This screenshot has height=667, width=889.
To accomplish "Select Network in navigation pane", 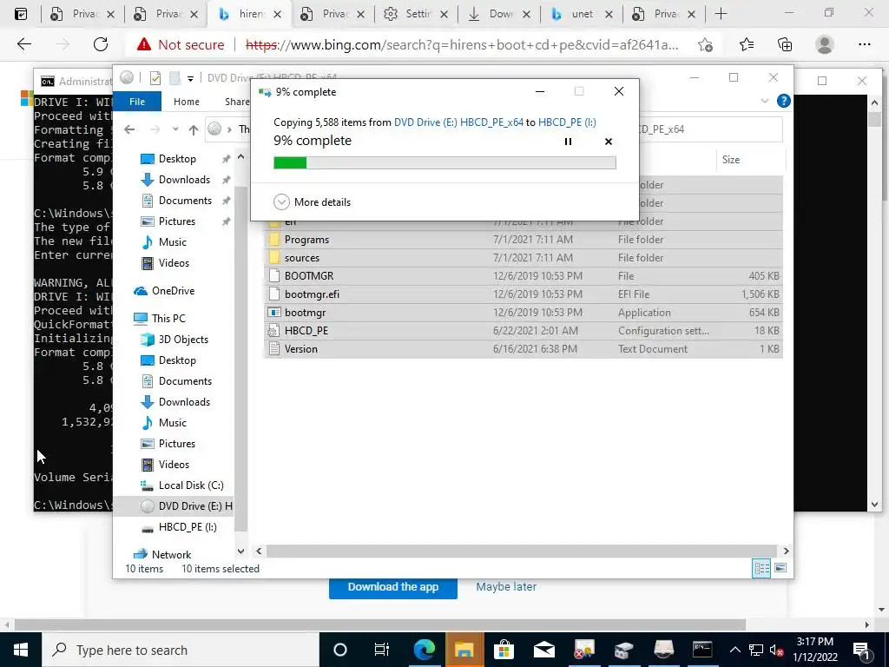I will pos(171,555).
